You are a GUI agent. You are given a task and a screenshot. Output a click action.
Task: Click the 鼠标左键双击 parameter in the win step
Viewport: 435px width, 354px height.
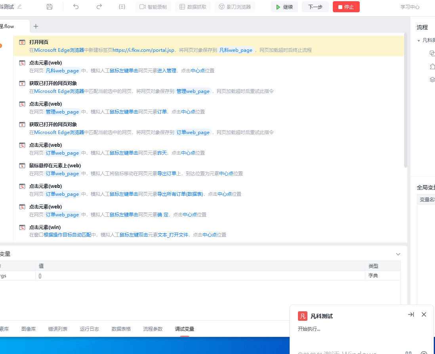coord(134,235)
